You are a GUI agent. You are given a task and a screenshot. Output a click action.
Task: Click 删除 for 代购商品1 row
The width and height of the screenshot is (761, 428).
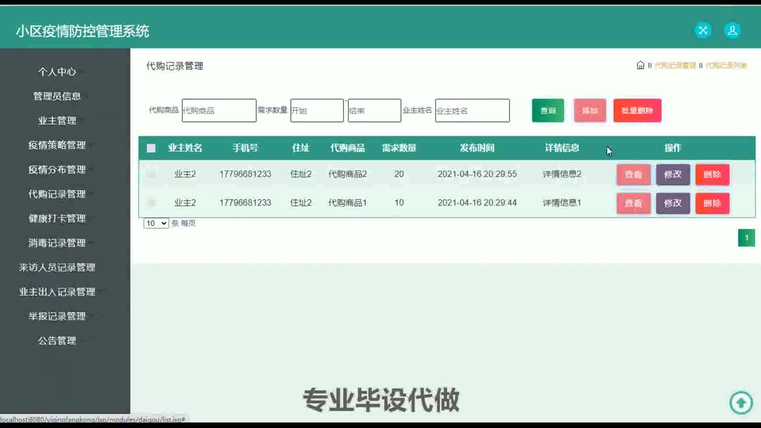click(712, 203)
